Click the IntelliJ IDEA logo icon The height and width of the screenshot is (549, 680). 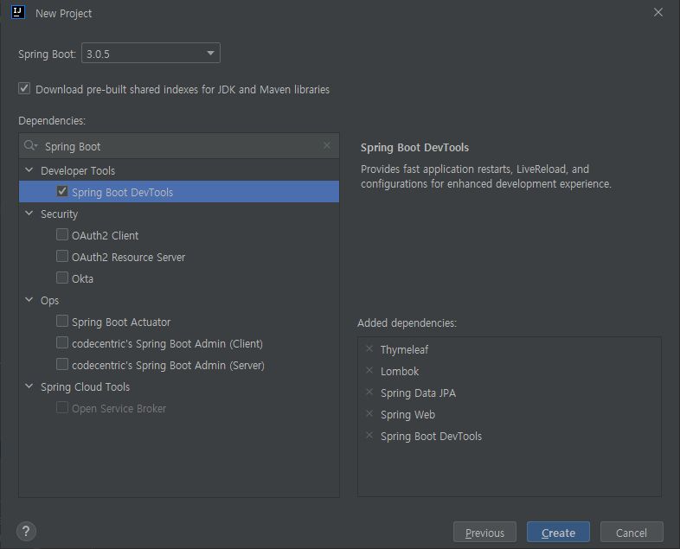(18, 12)
